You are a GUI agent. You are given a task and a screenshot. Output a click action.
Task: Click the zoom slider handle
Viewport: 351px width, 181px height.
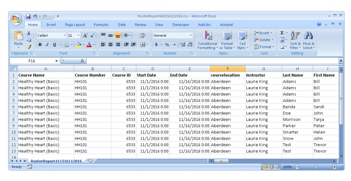click(316, 167)
